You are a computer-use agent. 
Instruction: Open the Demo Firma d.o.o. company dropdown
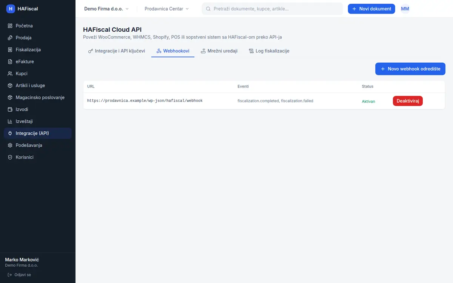[106, 9]
